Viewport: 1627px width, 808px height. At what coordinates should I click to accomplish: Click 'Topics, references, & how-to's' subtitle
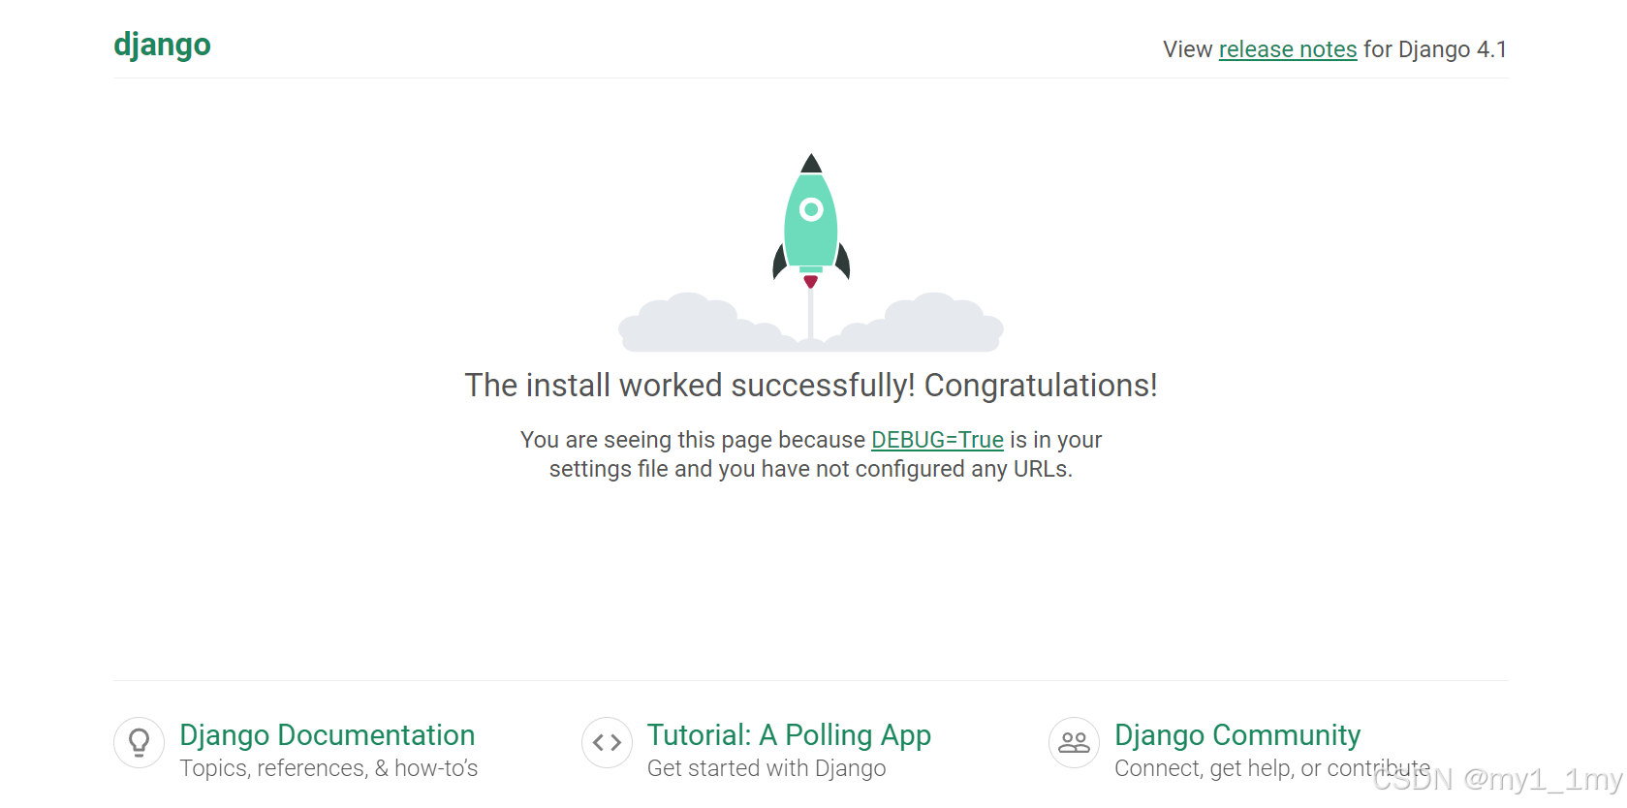point(329,768)
